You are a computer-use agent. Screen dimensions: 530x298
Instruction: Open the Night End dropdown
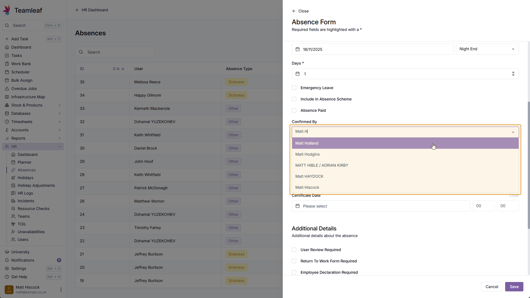point(487,49)
